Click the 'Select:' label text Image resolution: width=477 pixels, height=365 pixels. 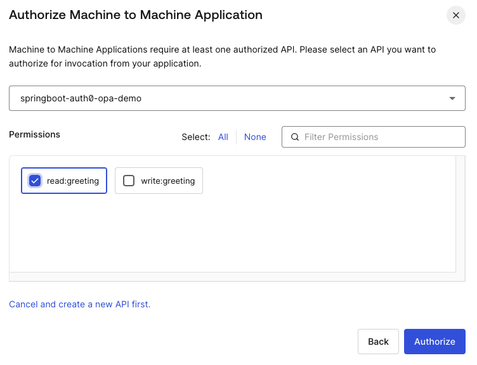[195, 137]
